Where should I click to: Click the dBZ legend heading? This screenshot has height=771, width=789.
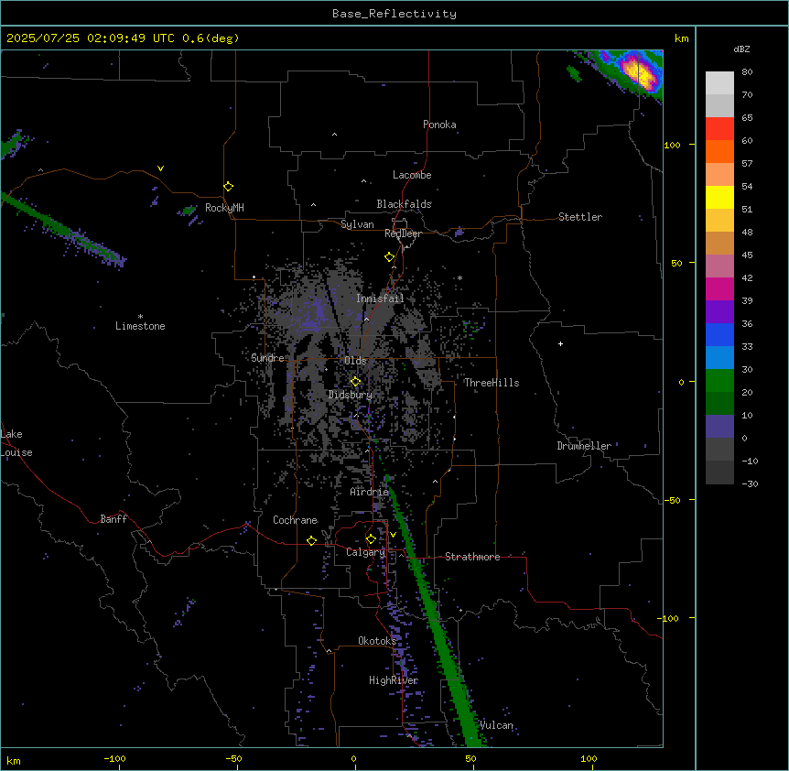(741, 49)
